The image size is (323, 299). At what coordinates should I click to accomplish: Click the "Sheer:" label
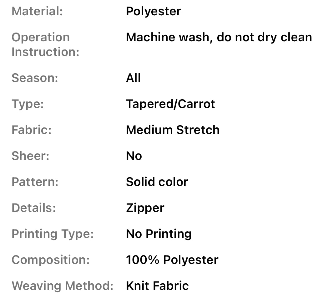tap(30, 156)
